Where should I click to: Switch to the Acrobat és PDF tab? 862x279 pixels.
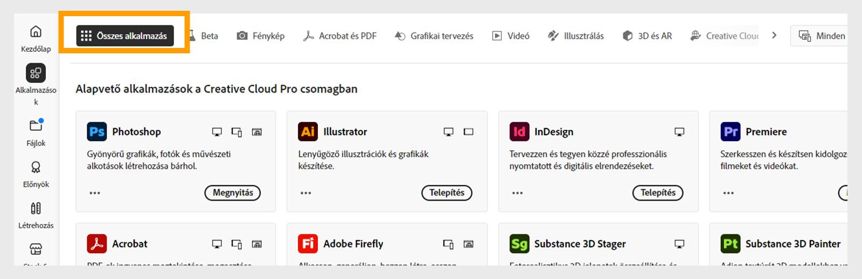tap(340, 36)
